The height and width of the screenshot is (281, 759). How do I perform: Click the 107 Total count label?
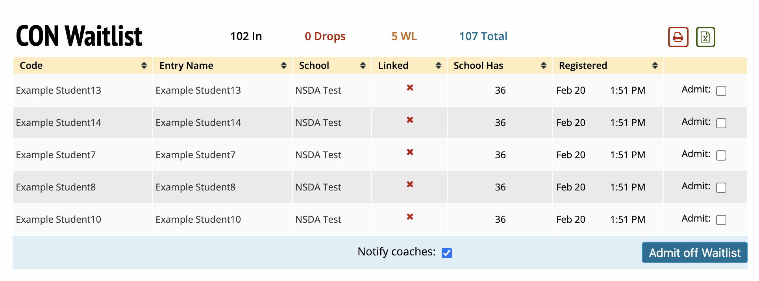click(483, 36)
